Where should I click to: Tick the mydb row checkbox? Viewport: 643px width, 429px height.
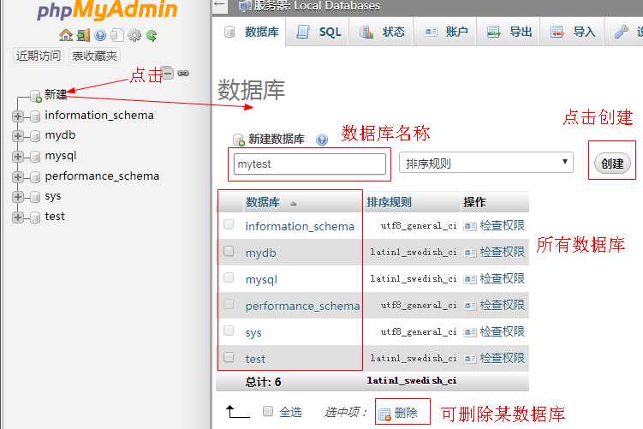pyautogui.click(x=229, y=251)
